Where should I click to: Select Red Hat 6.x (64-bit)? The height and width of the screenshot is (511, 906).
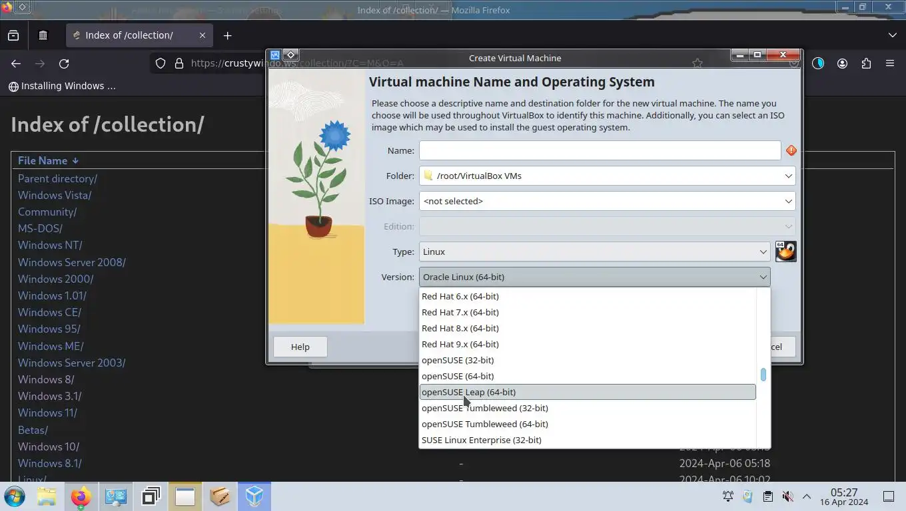588,296
